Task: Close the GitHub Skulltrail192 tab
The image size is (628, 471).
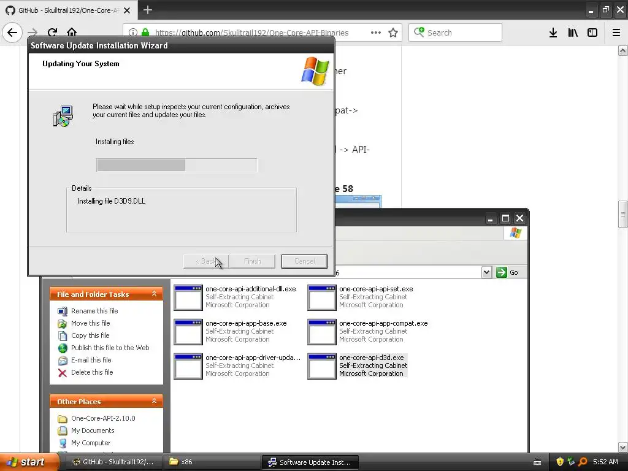Action: coord(127,10)
